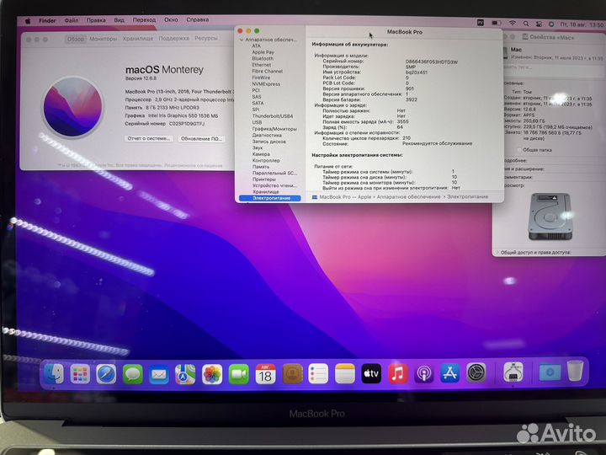Click the Отчет о системе button
This screenshot has height=455, width=606.
pos(149,138)
